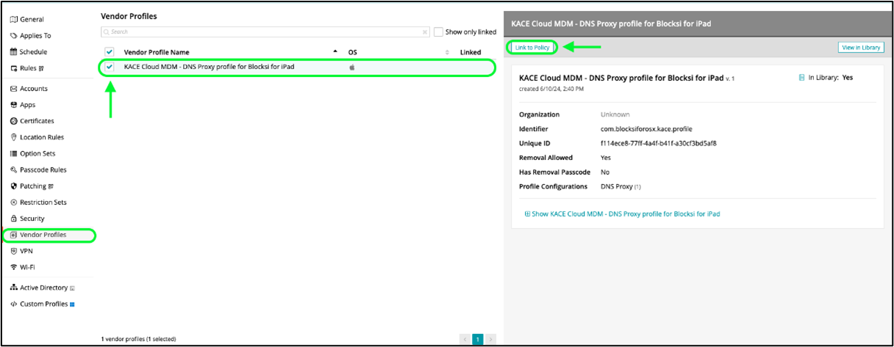Image resolution: width=894 pixels, height=347 pixels.
Task: Click the Patching shield icon
Action: [14, 186]
